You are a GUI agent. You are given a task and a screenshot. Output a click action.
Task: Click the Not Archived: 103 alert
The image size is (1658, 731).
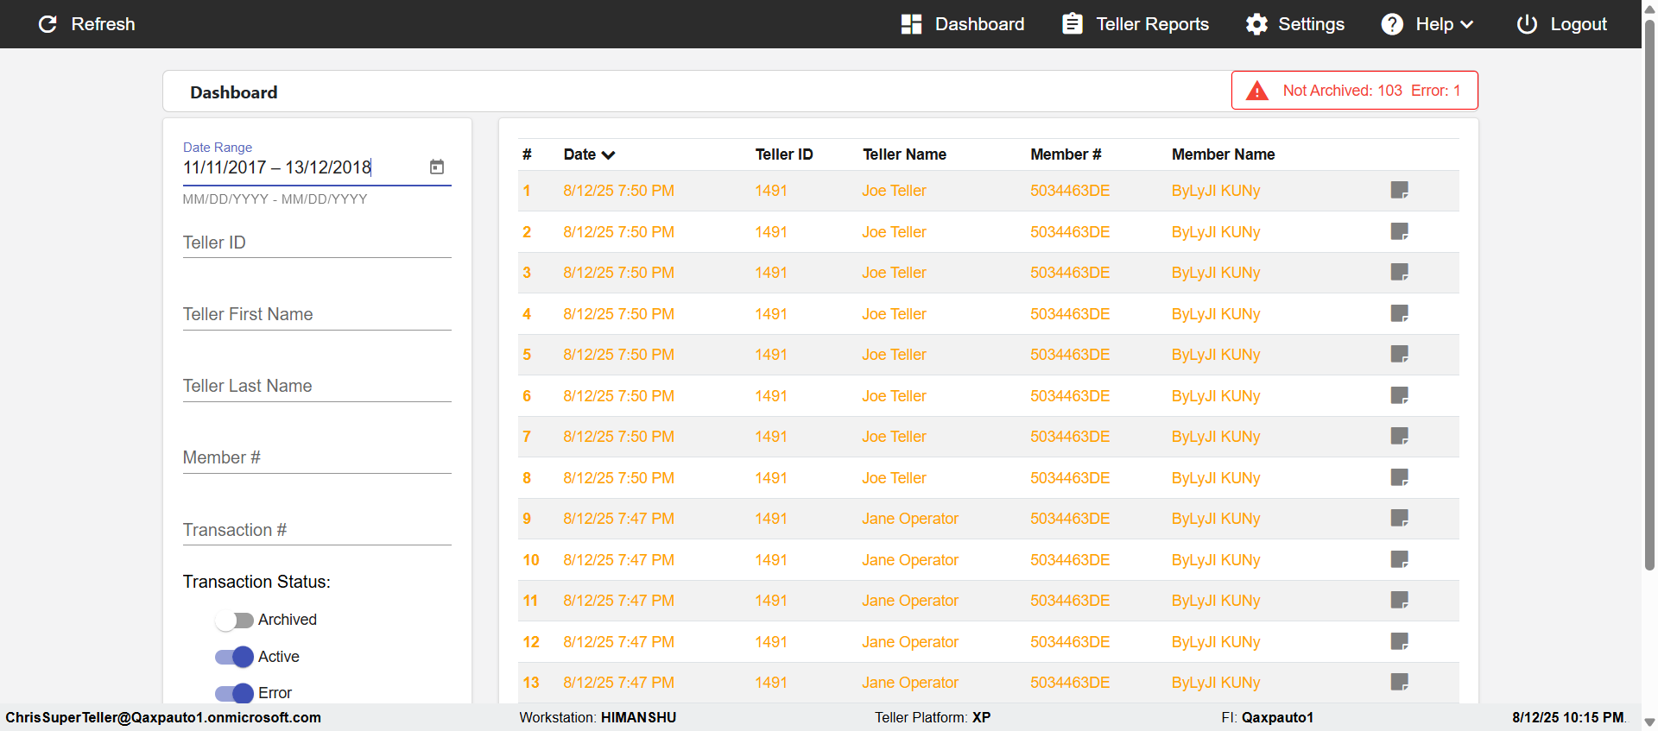pos(1342,91)
